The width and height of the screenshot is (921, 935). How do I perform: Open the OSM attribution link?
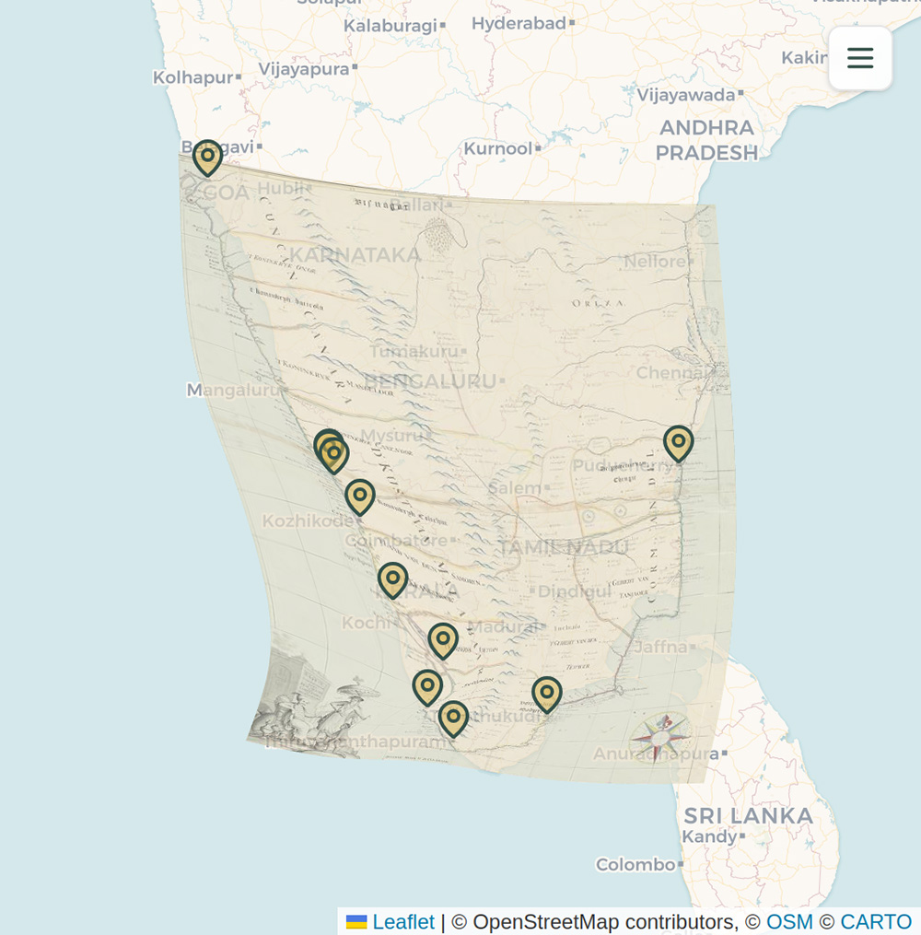(789, 921)
